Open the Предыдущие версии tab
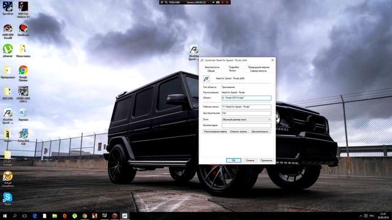The width and height of the screenshot is (392, 220). point(258,67)
